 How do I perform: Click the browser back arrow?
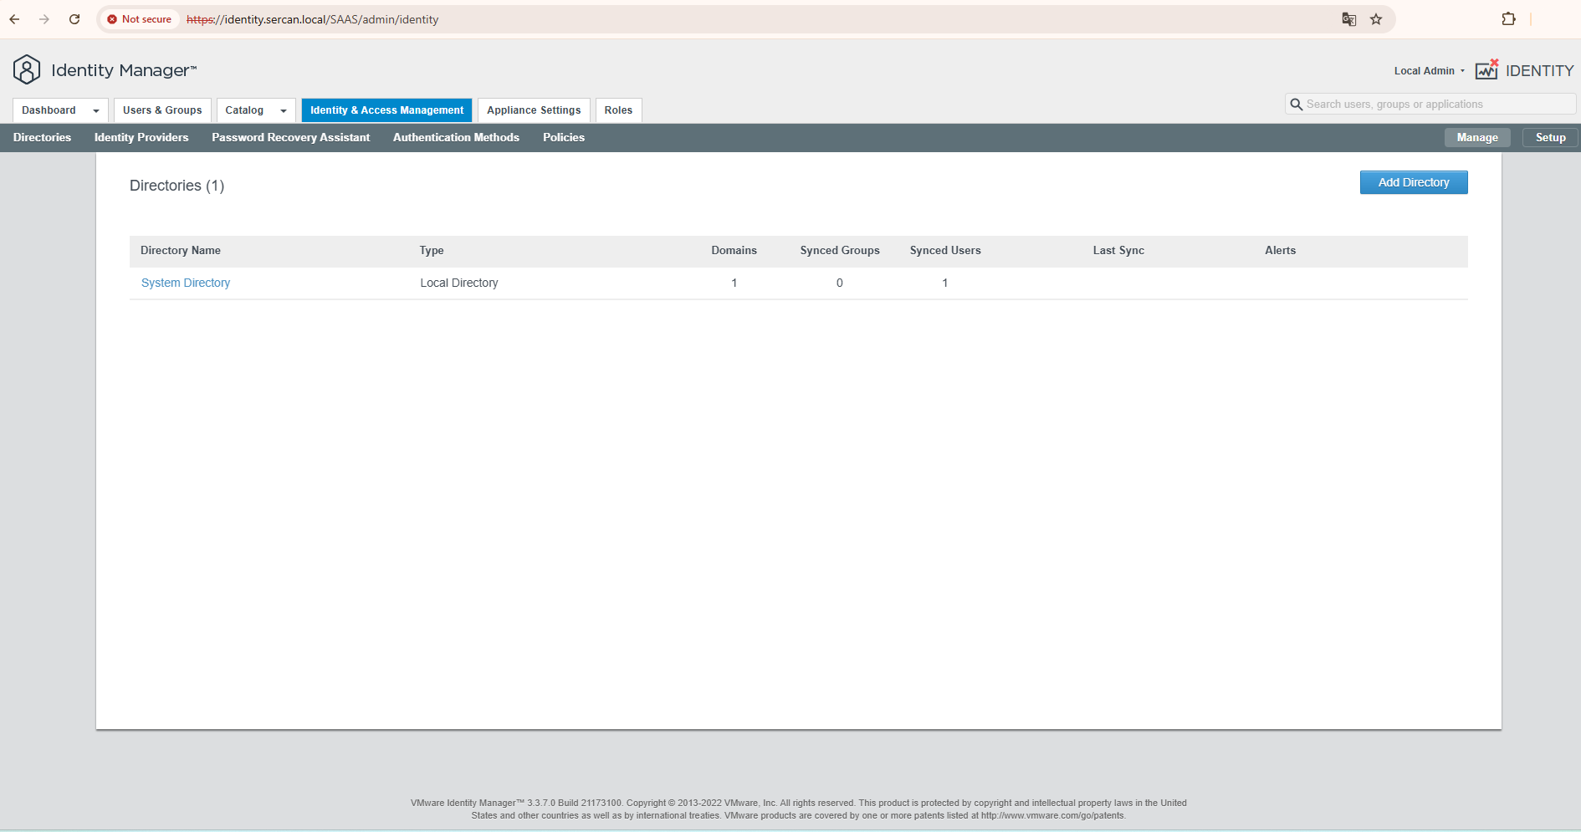15,19
